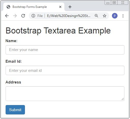
Task: Open a new tab with the plus button
Action: (x=70, y=7)
